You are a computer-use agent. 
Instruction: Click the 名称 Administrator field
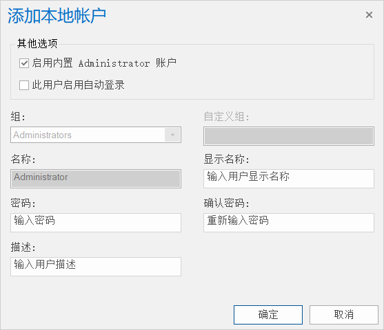(96, 179)
